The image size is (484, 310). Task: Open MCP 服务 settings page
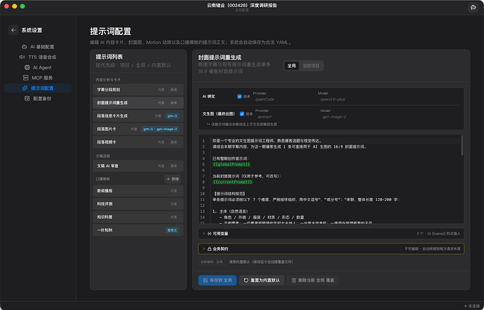[x=38, y=78]
